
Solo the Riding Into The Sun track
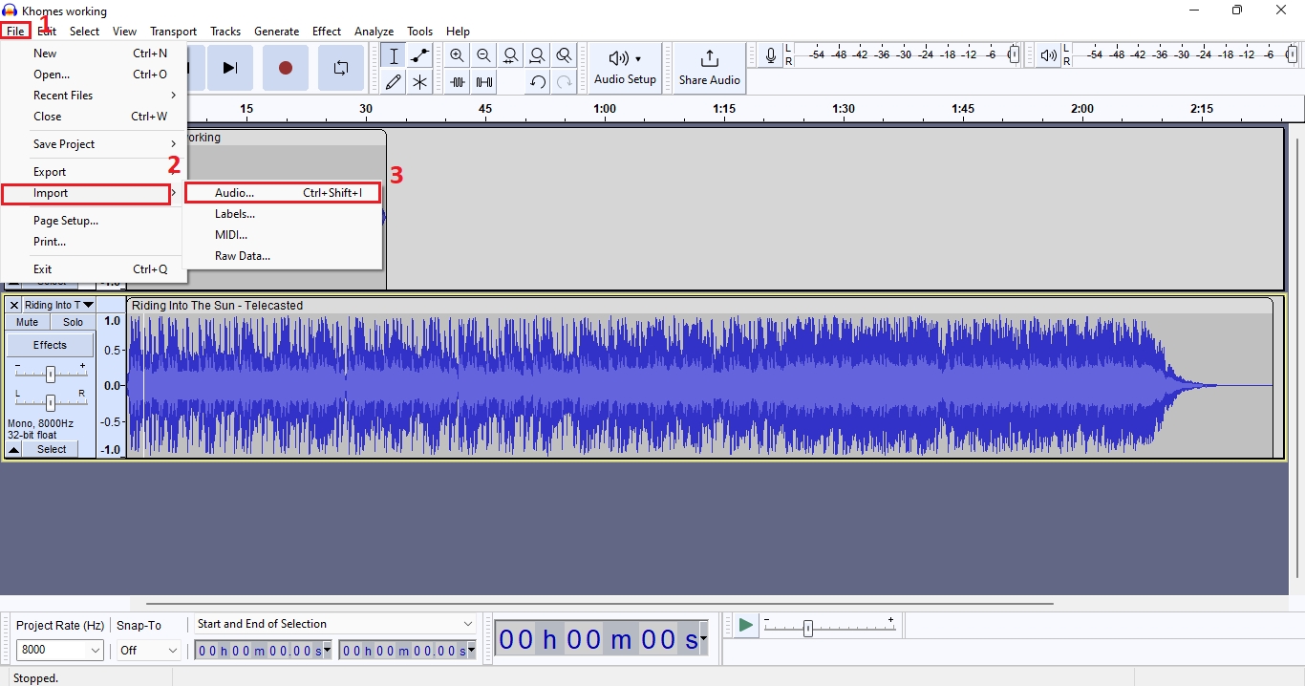pyautogui.click(x=74, y=323)
